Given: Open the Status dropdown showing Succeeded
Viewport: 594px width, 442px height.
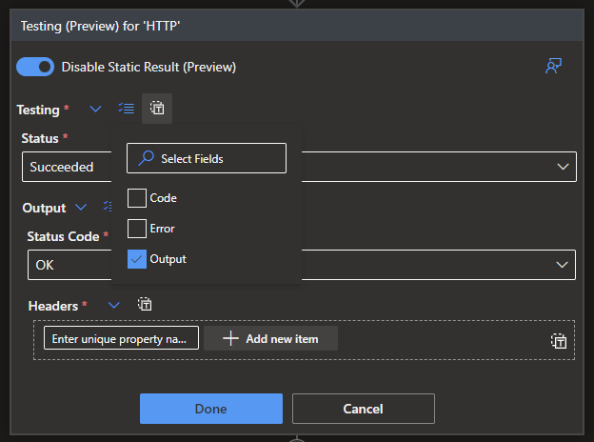Looking at the screenshot, I should pos(299,167).
